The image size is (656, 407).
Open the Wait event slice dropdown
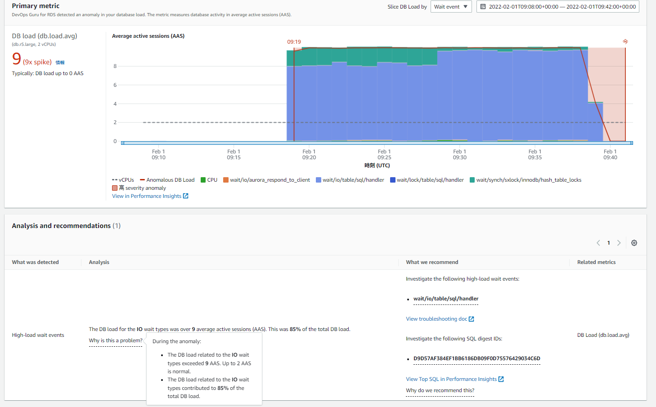tap(451, 7)
